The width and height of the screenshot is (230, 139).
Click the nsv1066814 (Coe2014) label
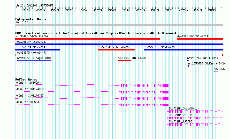click(31, 47)
